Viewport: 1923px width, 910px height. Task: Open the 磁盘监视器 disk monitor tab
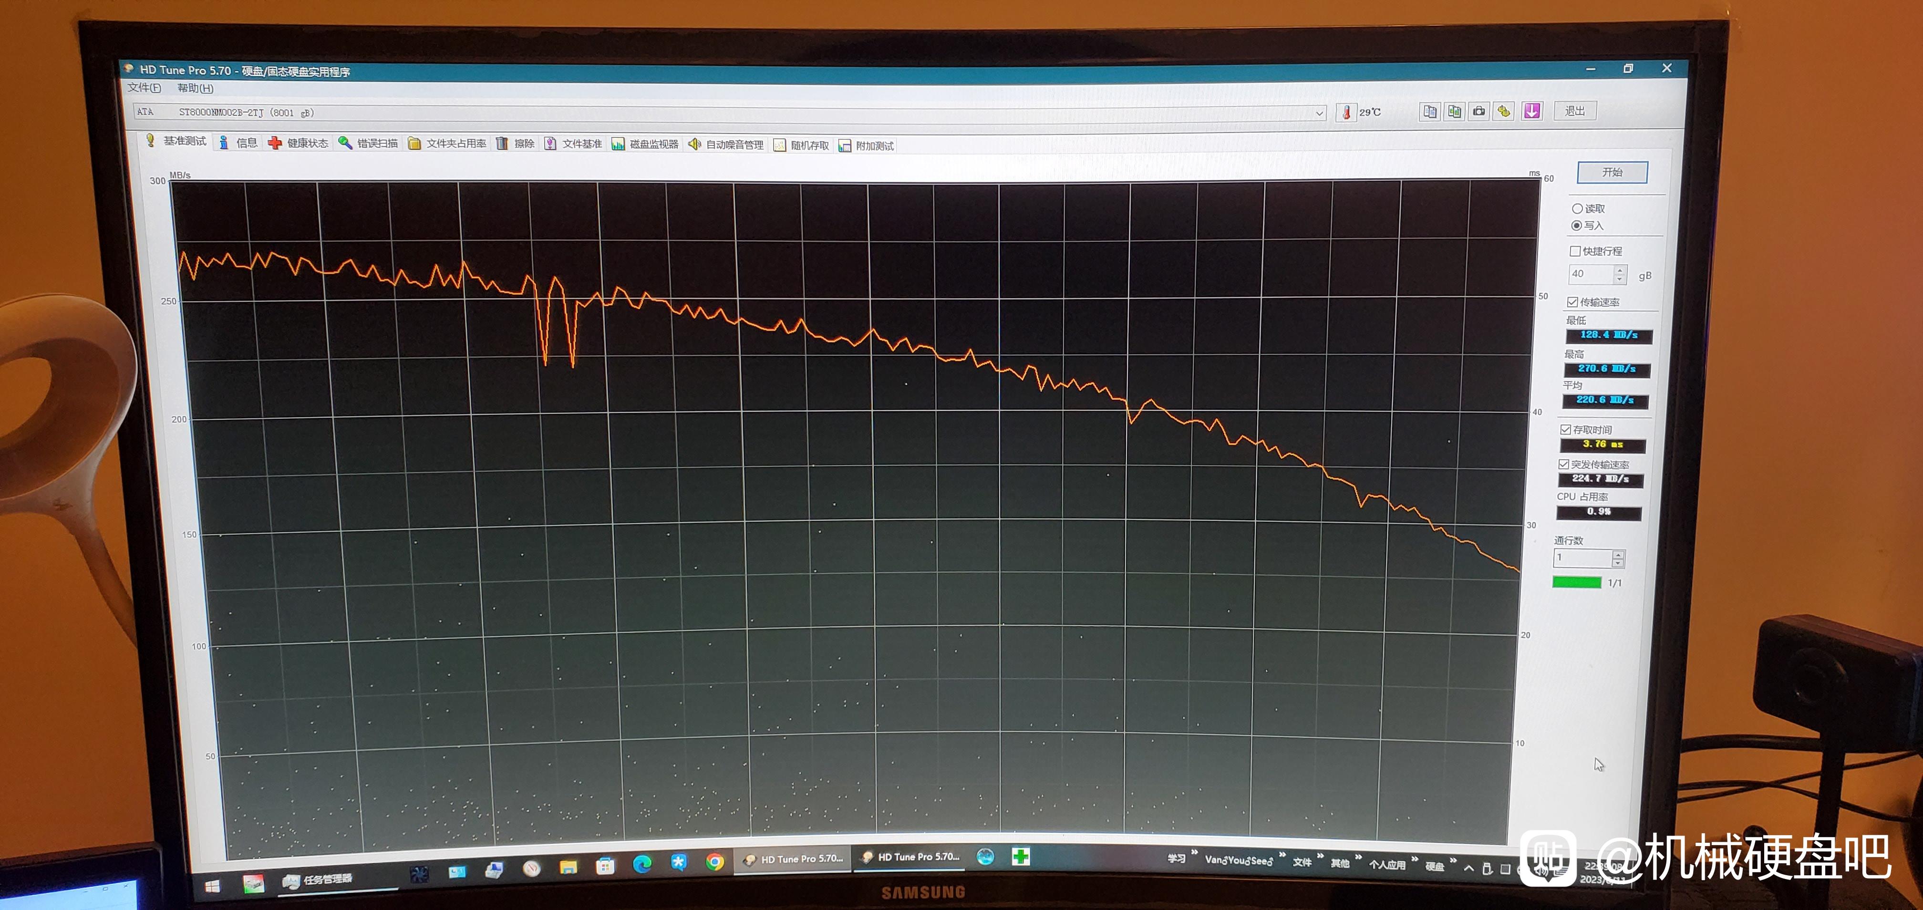(x=646, y=144)
